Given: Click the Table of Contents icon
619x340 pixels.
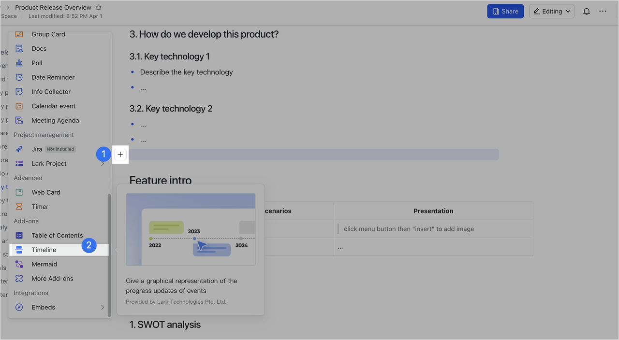Looking at the screenshot, I should click(19, 235).
